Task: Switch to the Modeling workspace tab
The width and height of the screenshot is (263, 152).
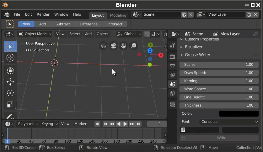Action: pyautogui.click(x=118, y=15)
